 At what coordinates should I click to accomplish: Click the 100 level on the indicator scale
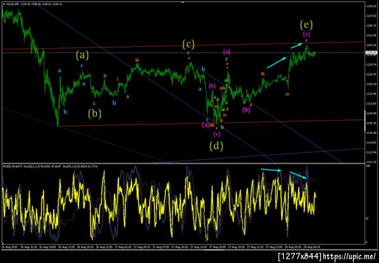[x=369, y=166]
